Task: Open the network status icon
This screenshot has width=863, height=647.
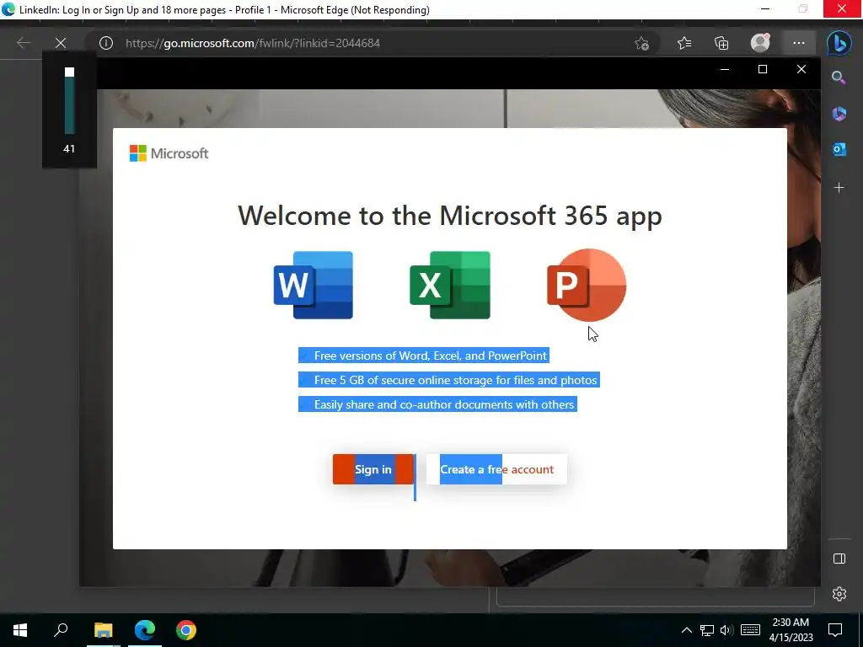Action: [x=707, y=630]
